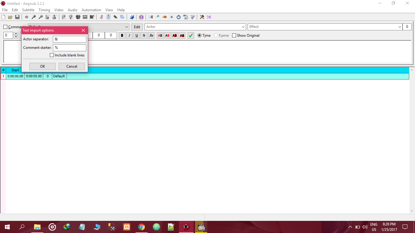The height and width of the screenshot is (233, 415).
Task: Open the Video menu
Action: coord(59,10)
